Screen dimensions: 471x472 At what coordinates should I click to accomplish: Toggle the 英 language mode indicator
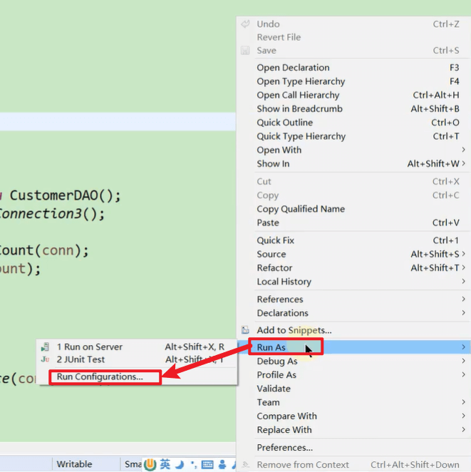tap(165, 464)
